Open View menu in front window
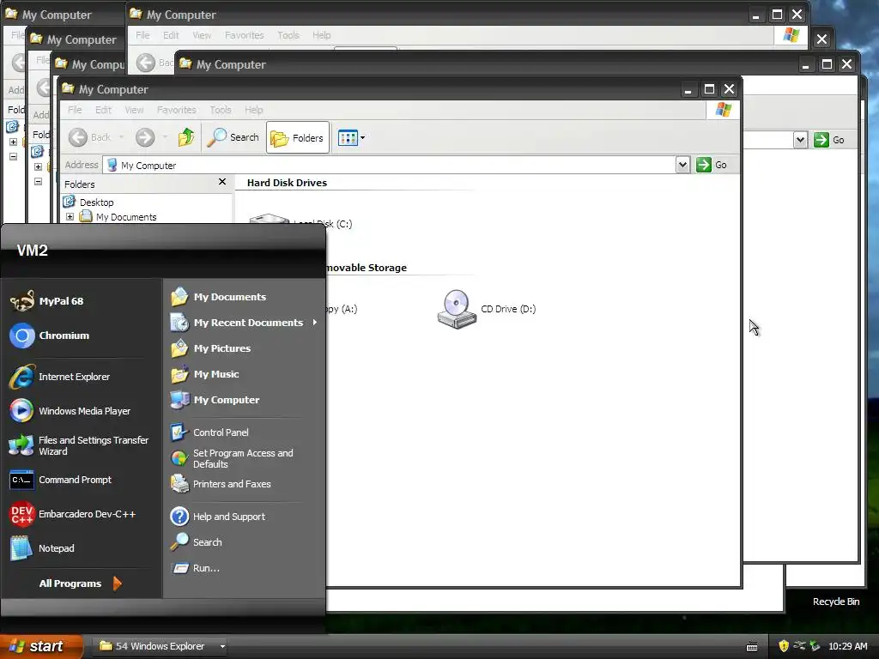The height and width of the screenshot is (659, 879). pos(134,110)
